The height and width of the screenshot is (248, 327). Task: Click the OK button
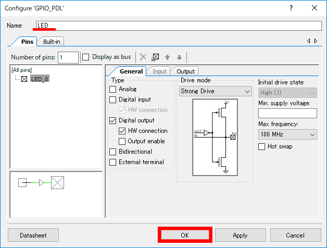185,235
